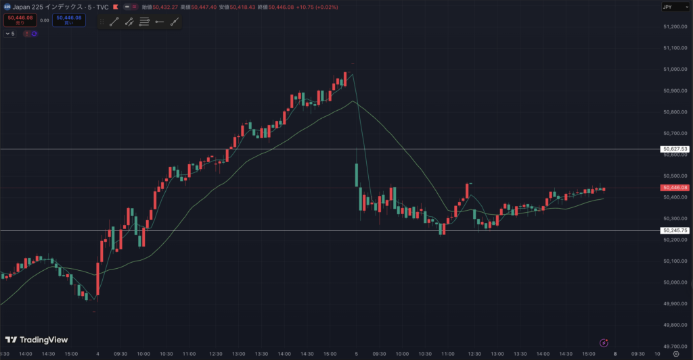Image resolution: width=693 pixels, height=360 pixels.
Task: Select the horizontal line drawing tool
Action: tap(159, 22)
